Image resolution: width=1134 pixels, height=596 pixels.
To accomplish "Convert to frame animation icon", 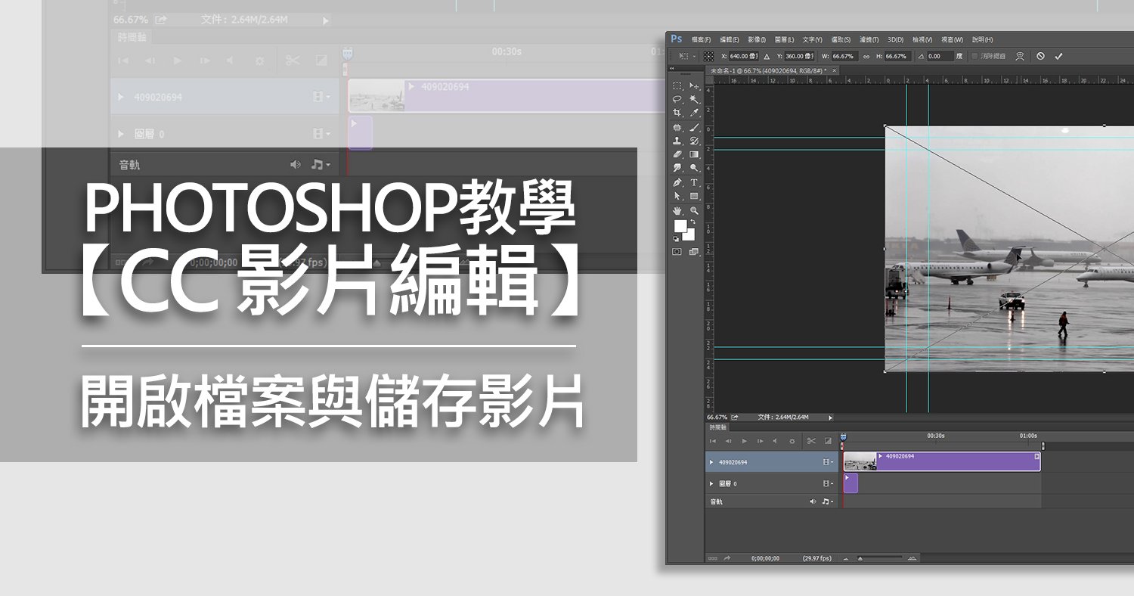I will 713,558.
